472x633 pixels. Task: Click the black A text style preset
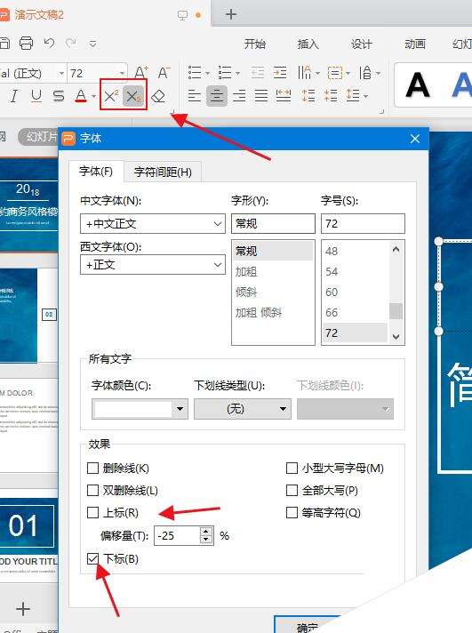pos(418,85)
